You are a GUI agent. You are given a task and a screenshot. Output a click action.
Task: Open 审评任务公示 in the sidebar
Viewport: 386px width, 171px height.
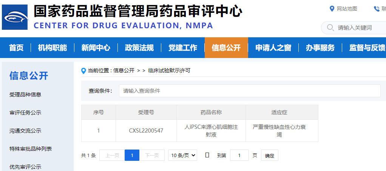click(x=25, y=113)
